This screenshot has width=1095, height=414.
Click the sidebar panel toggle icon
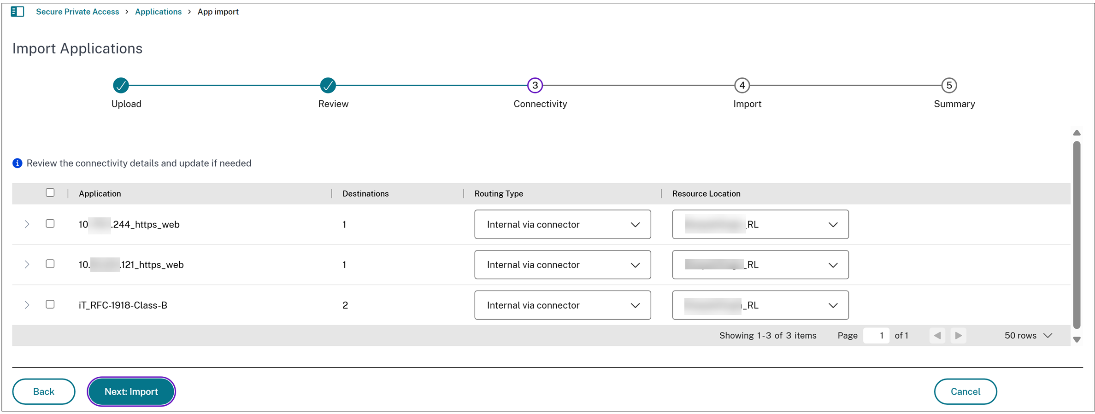(x=18, y=12)
